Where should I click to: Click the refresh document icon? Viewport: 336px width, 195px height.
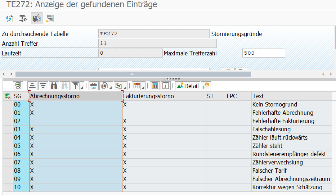[9, 18]
